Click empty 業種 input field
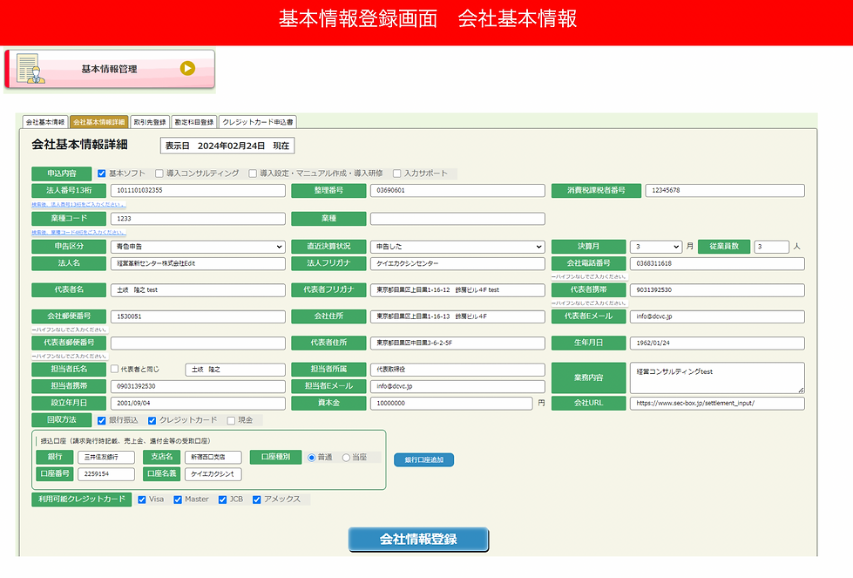 (457, 219)
